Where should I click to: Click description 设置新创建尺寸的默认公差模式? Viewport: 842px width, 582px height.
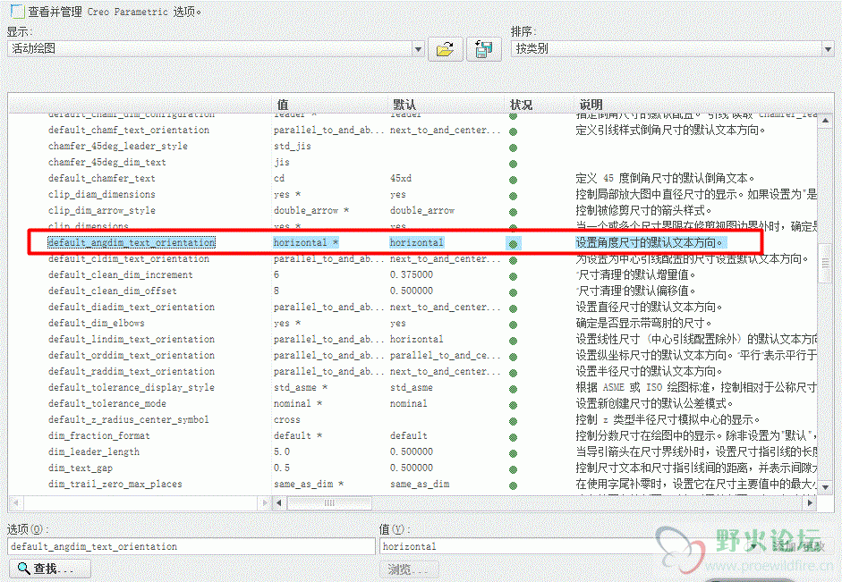pos(654,403)
